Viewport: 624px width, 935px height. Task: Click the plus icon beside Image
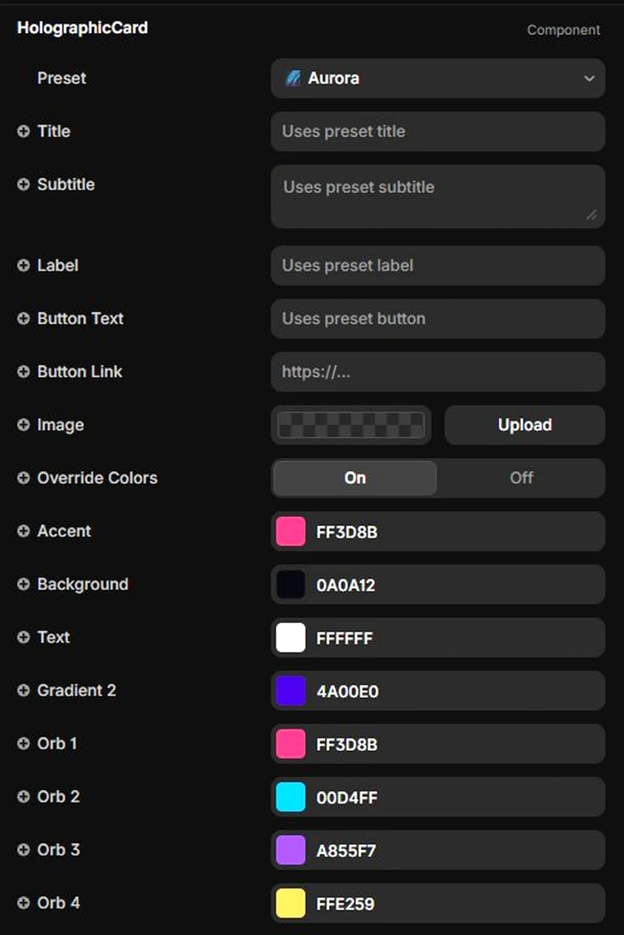(23, 424)
